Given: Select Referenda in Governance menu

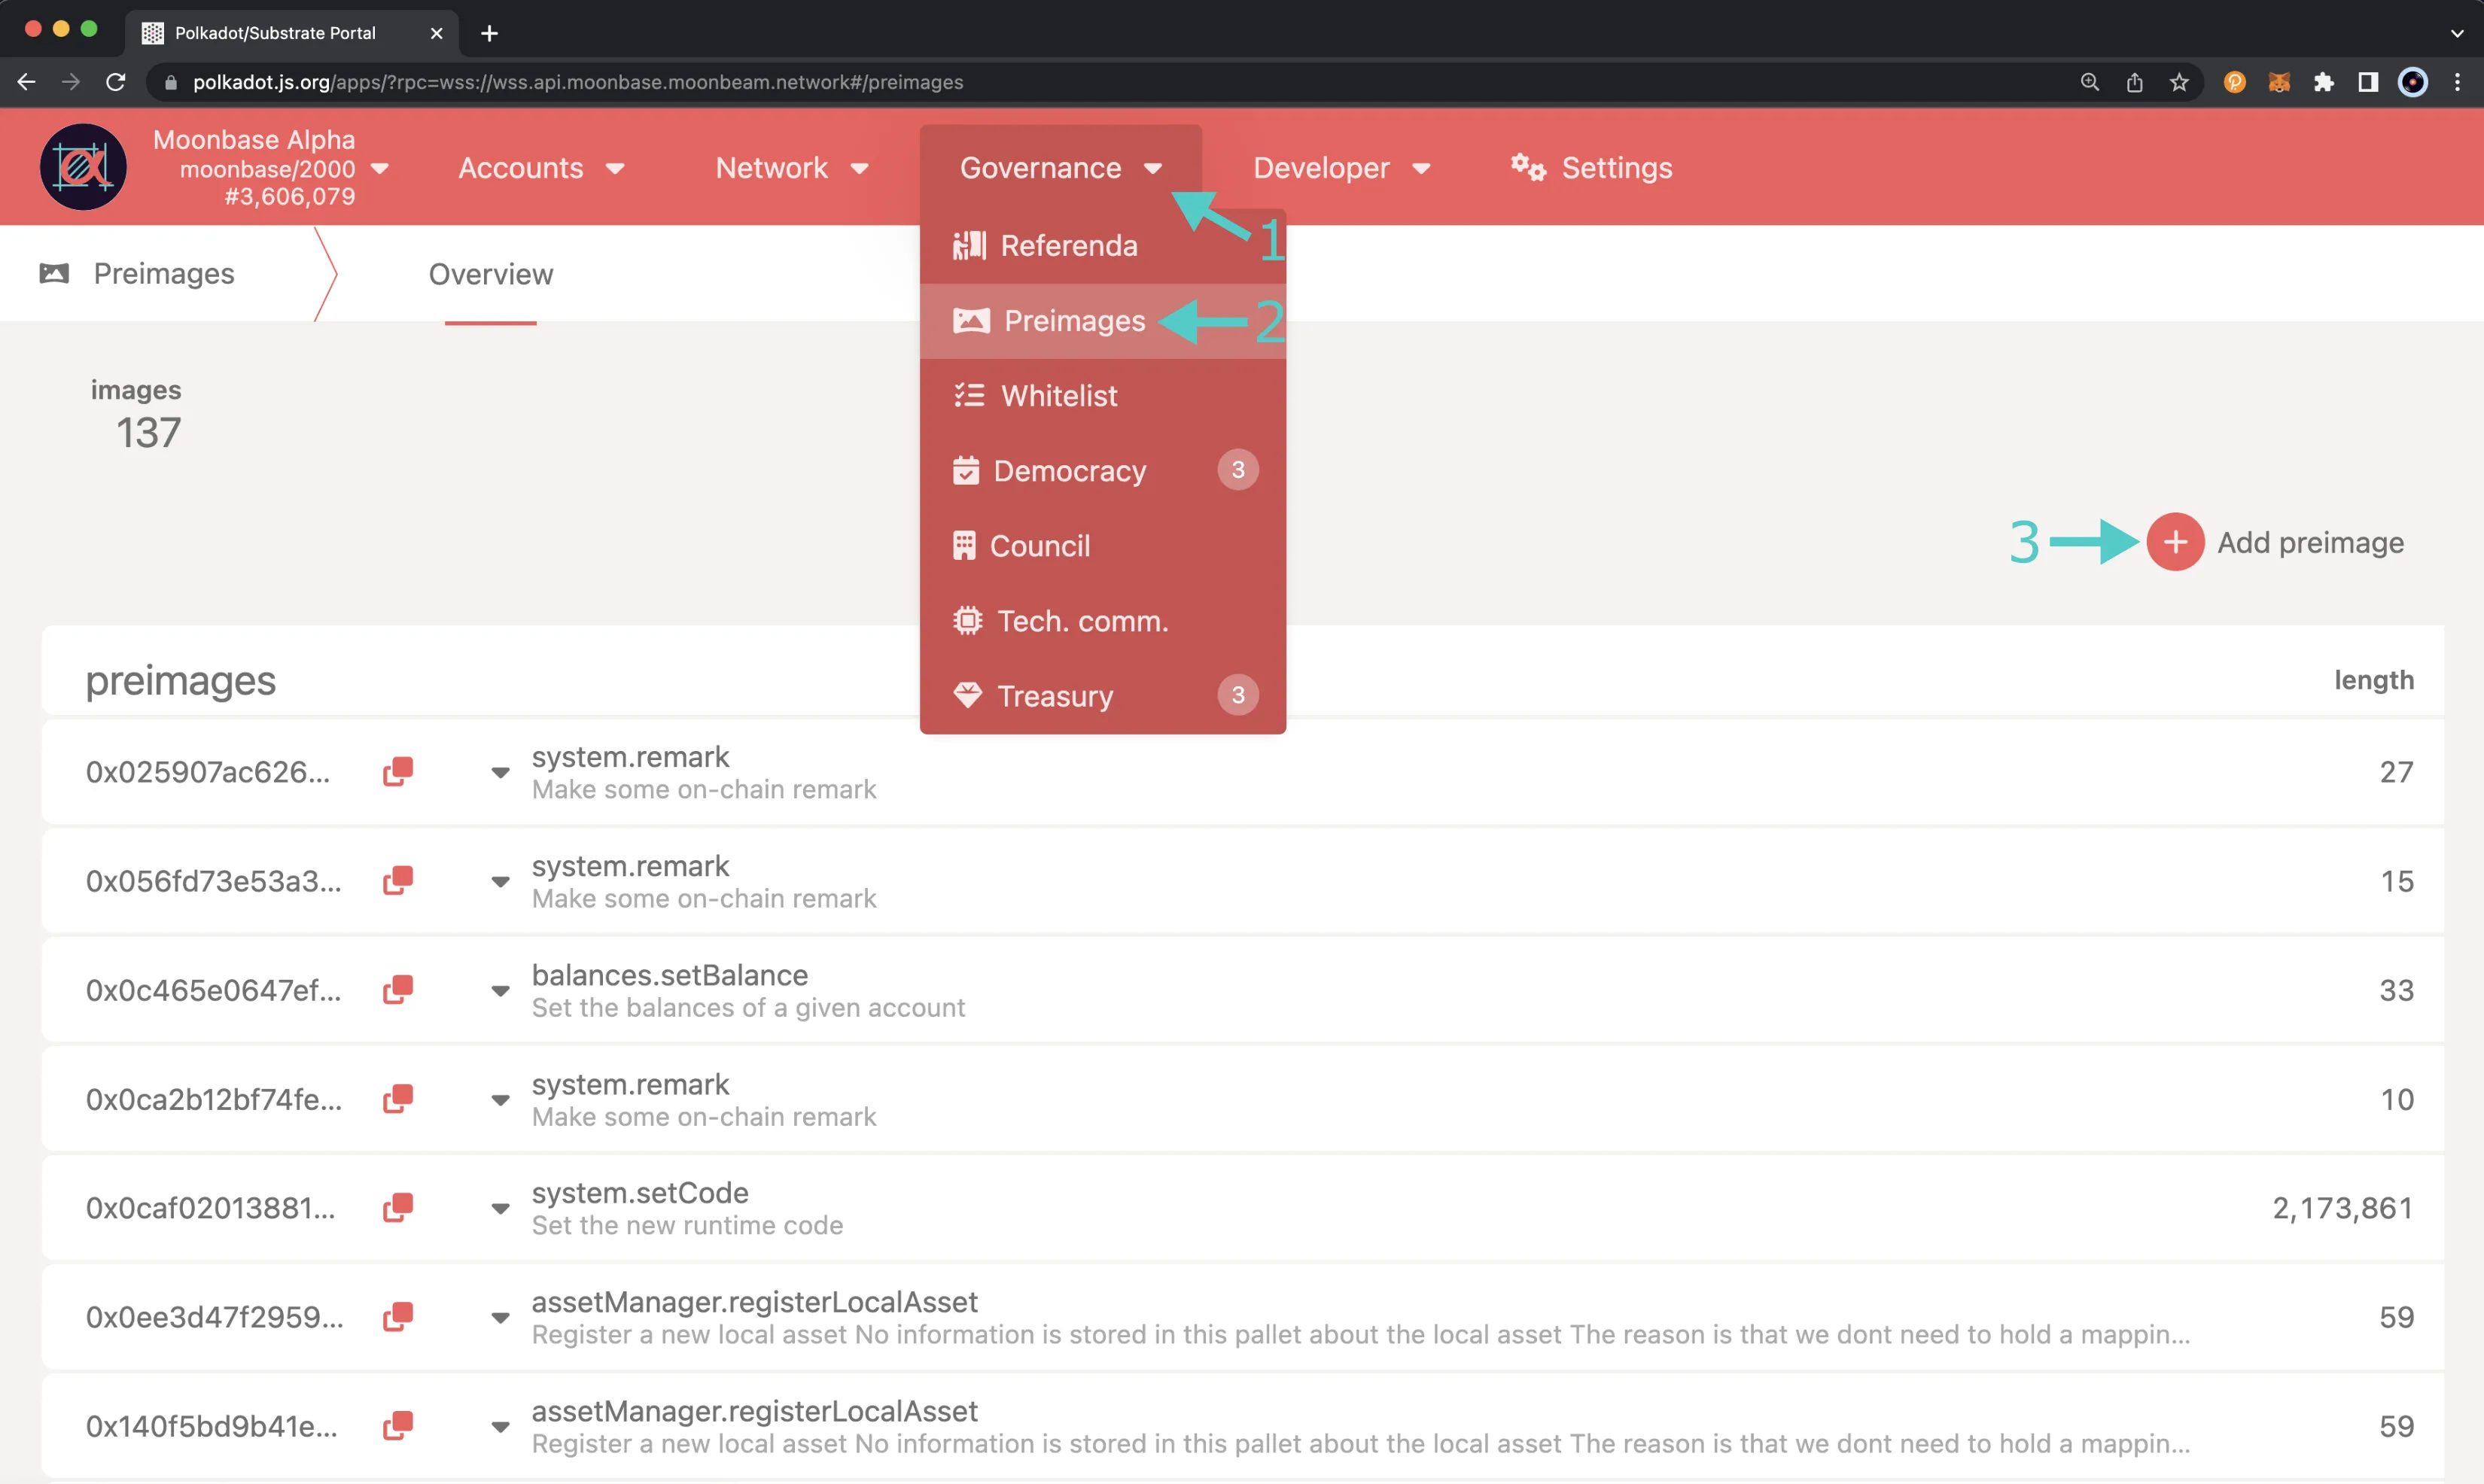Looking at the screenshot, I should tap(1102, 246).
